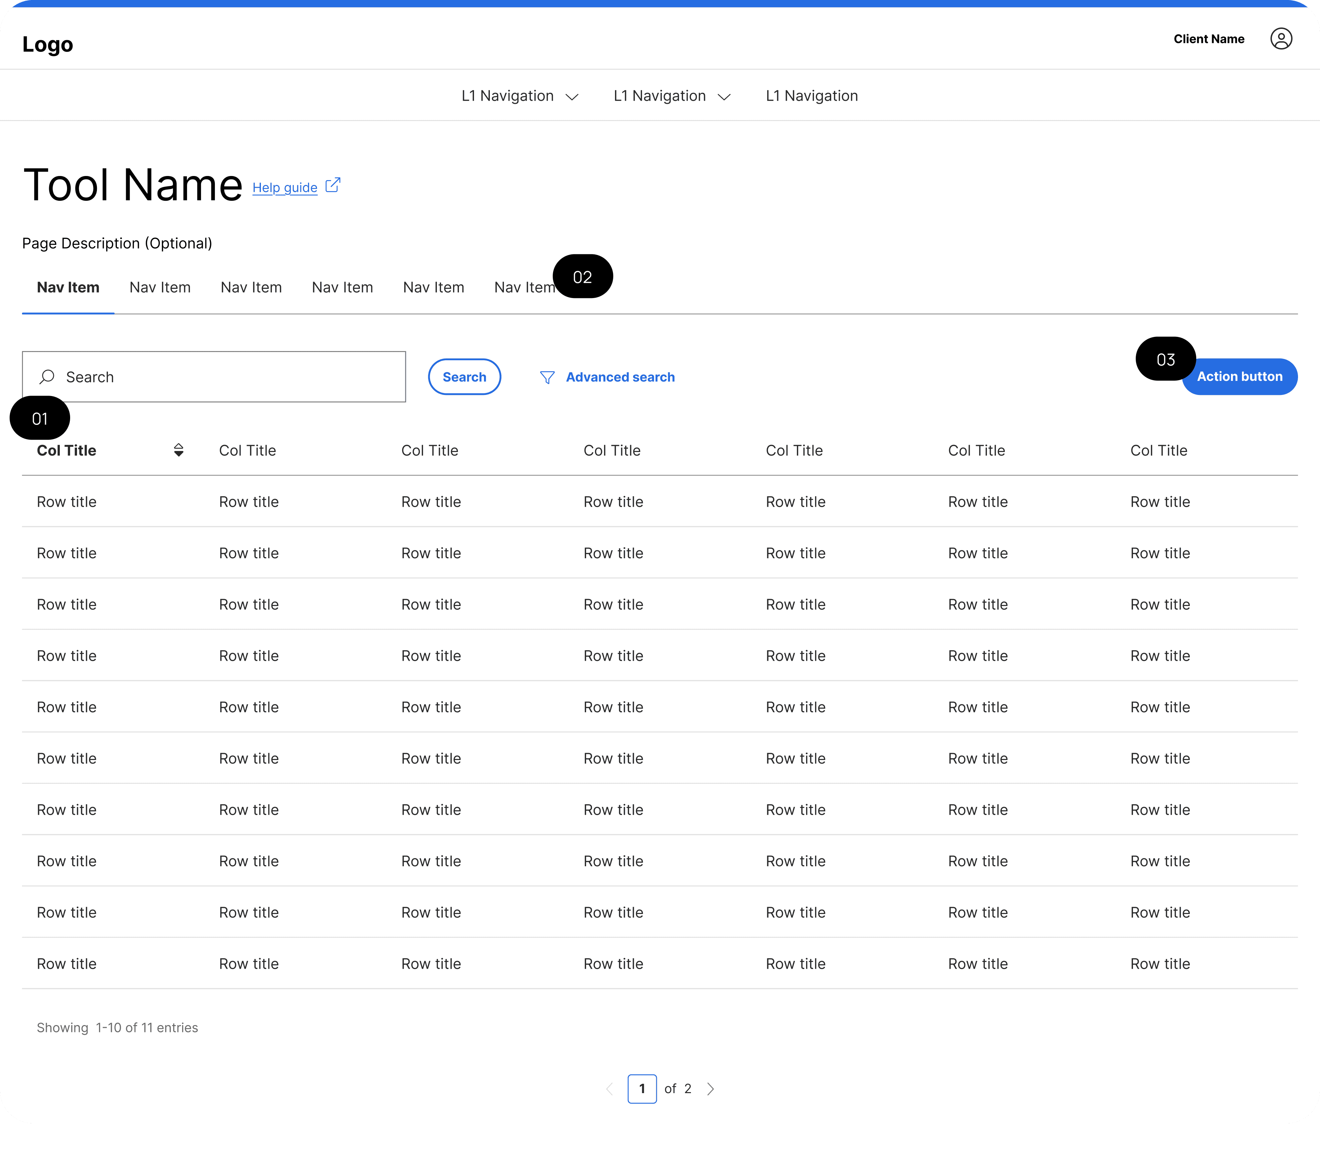This screenshot has width=1320, height=1166.
Task: Go to next page with right arrow
Action: tap(711, 1089)
